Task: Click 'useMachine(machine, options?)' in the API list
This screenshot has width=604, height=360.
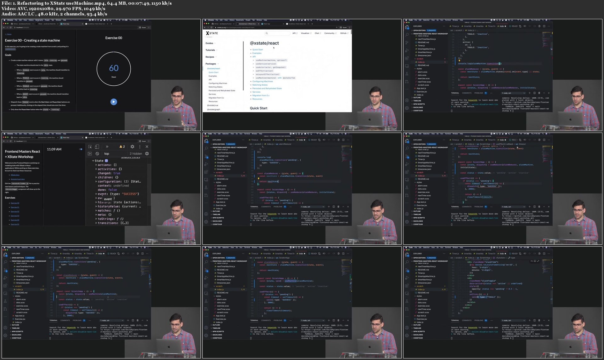Action: [x=271, y=60]
